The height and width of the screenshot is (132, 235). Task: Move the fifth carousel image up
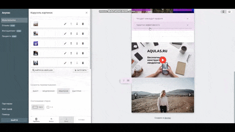tap(71, 63)
